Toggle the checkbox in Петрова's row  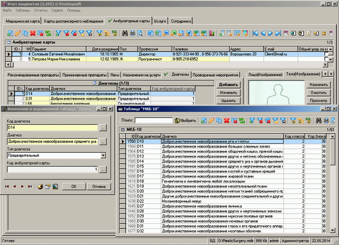327,60
